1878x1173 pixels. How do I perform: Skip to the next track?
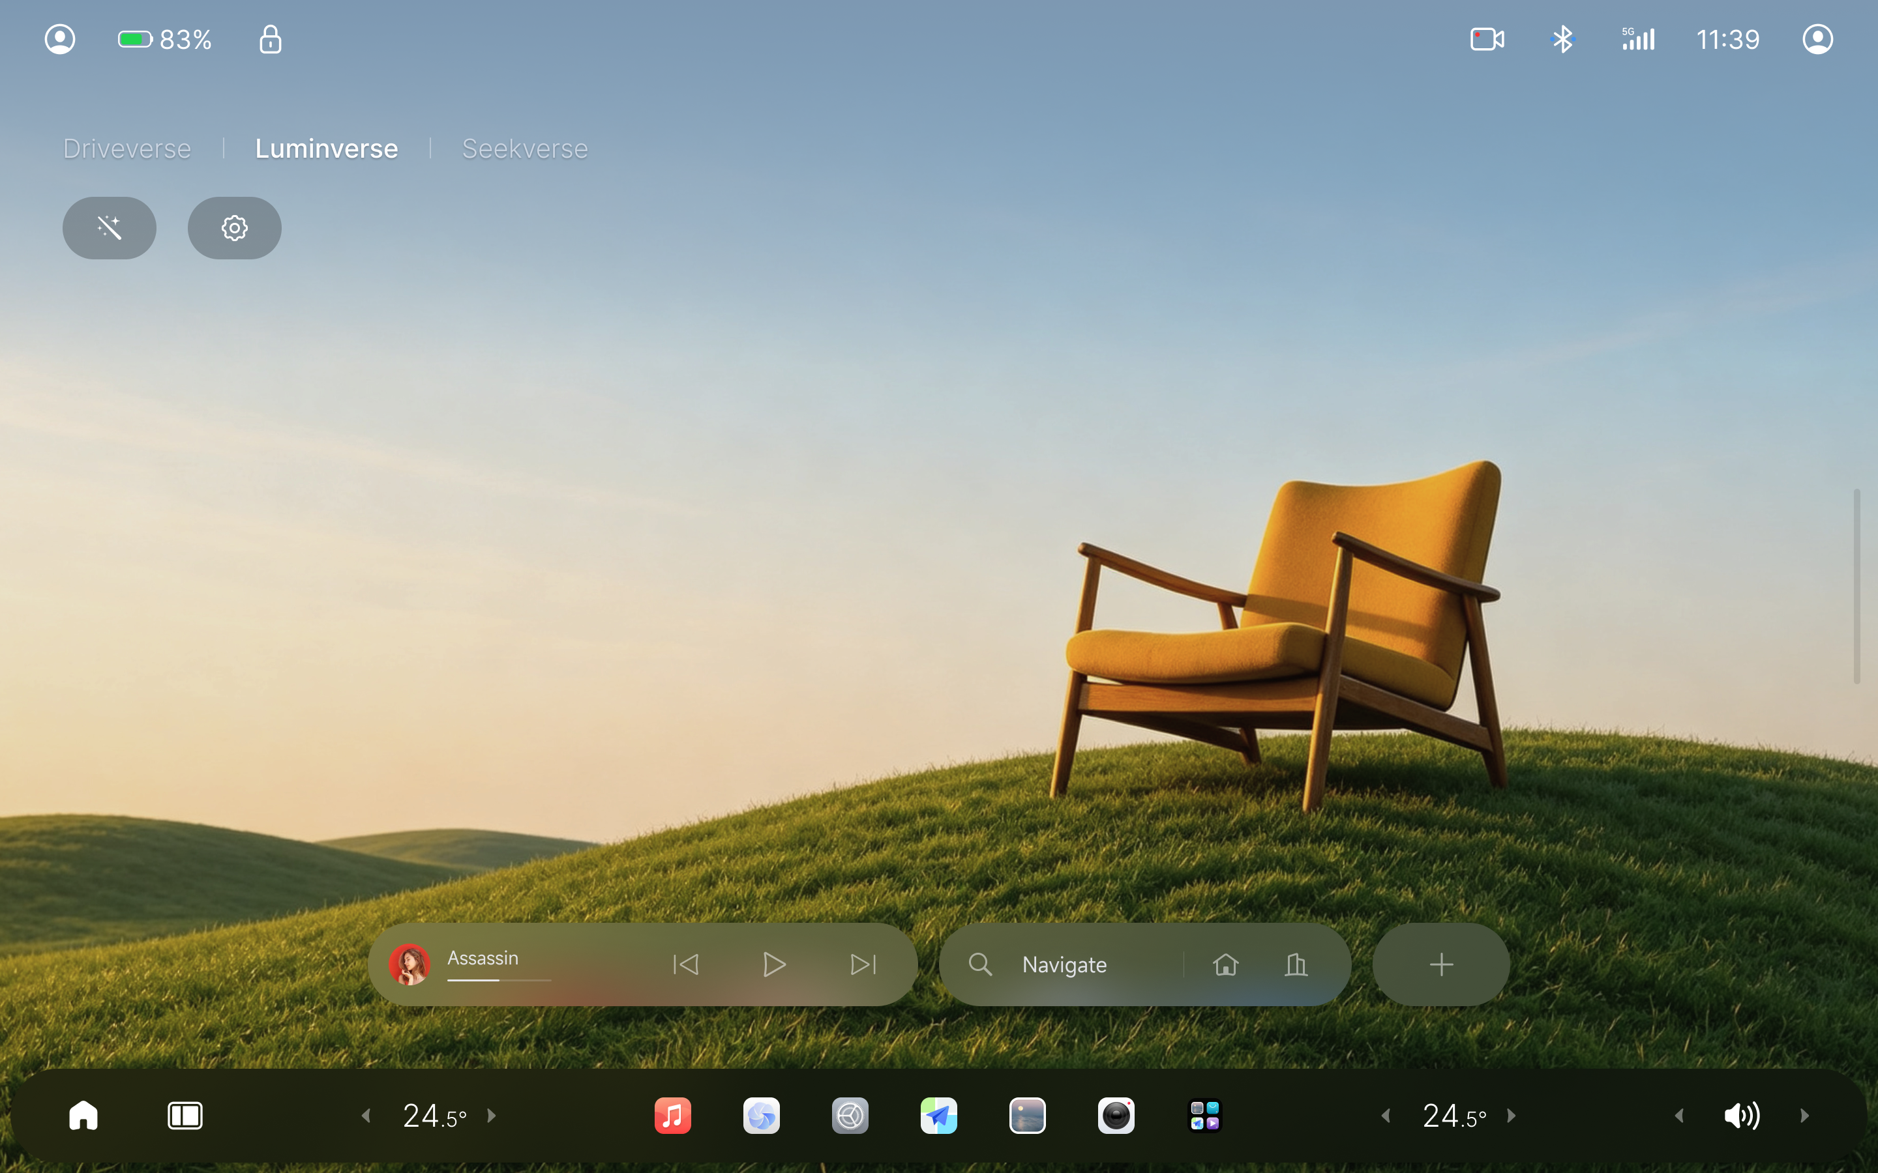tap(863, 964)
